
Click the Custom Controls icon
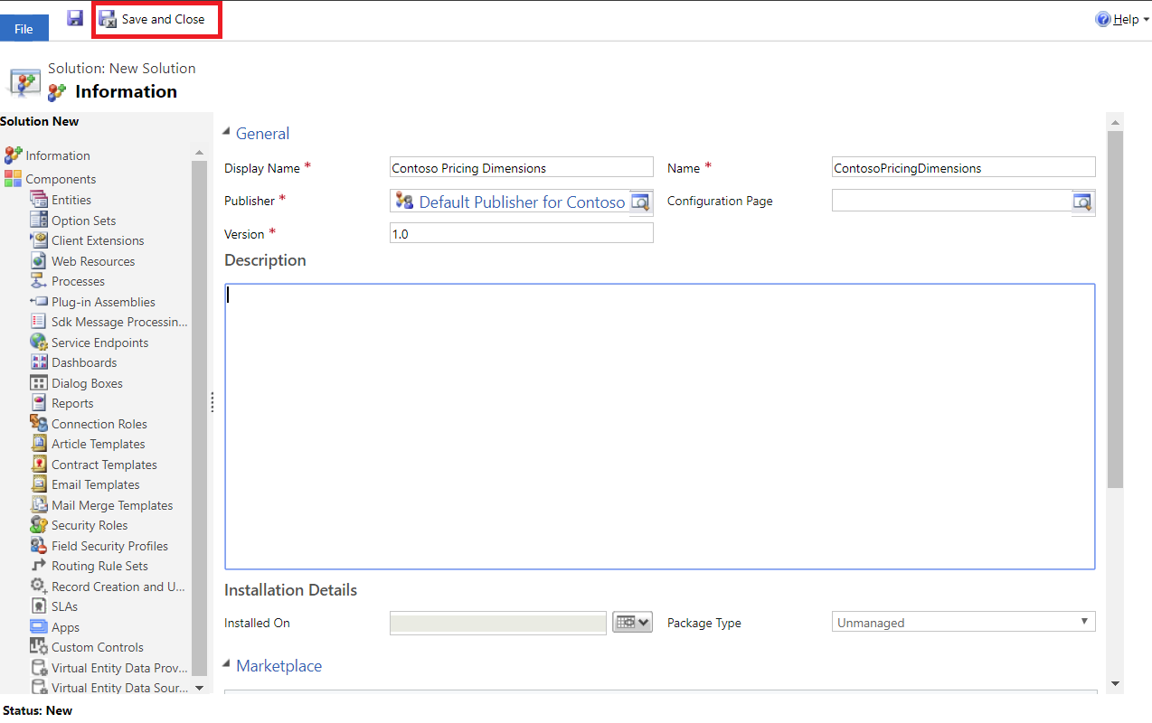click(39, 647)
